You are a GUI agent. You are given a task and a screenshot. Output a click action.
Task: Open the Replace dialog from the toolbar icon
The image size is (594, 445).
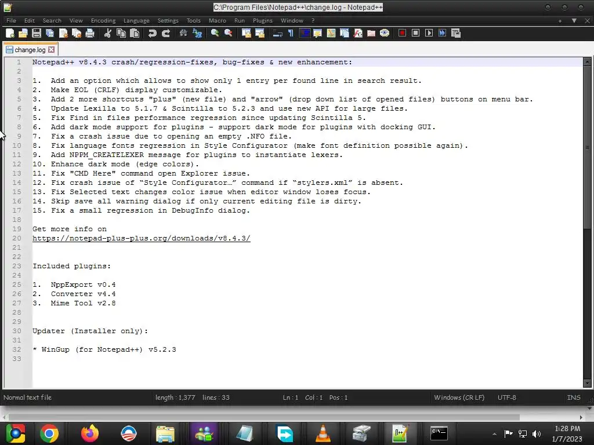pos(197,33)
